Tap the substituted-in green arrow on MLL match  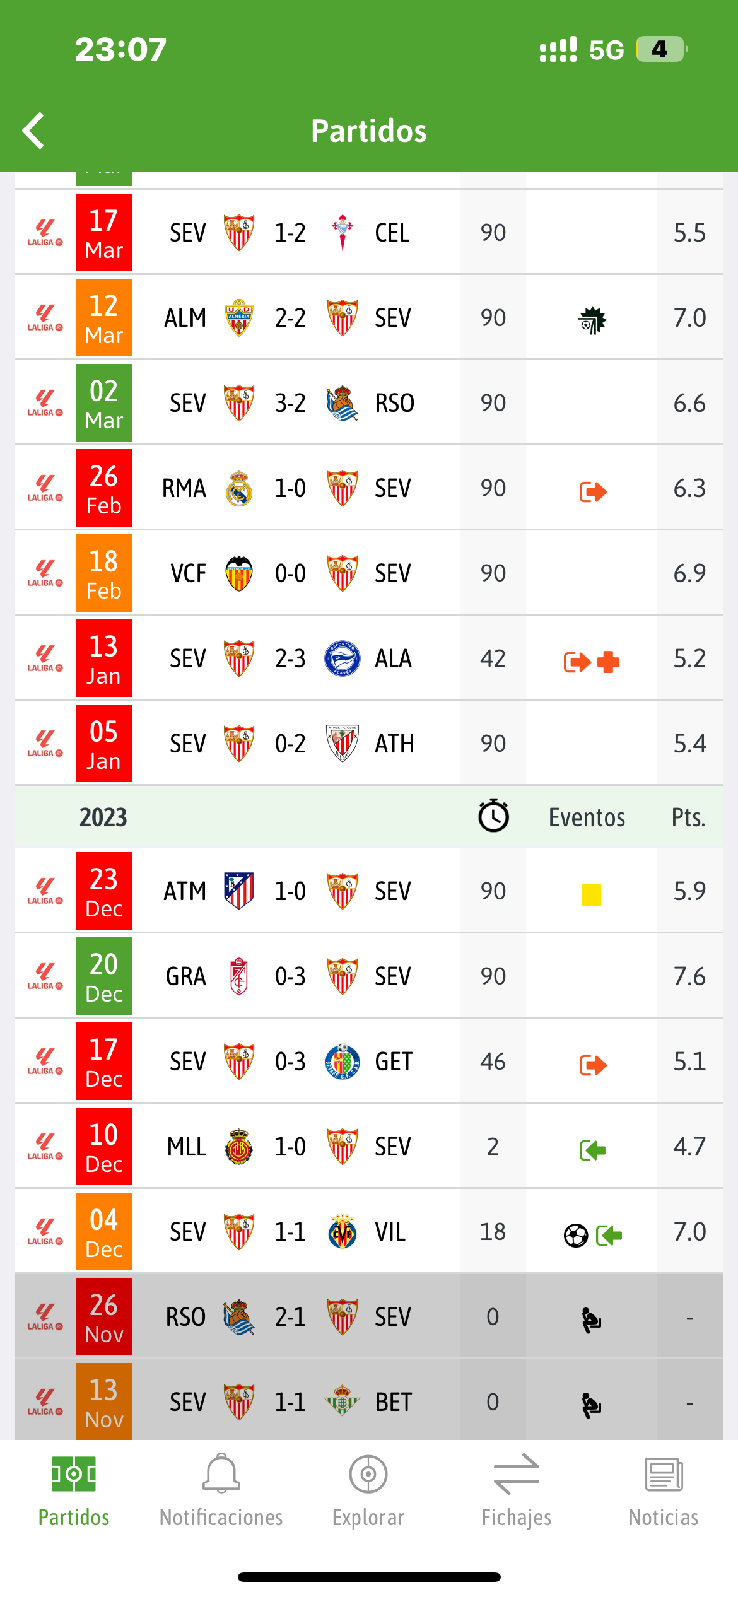pyautogui.click(x=592, y=1150)
